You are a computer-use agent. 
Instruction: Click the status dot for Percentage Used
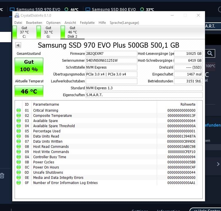19,131
